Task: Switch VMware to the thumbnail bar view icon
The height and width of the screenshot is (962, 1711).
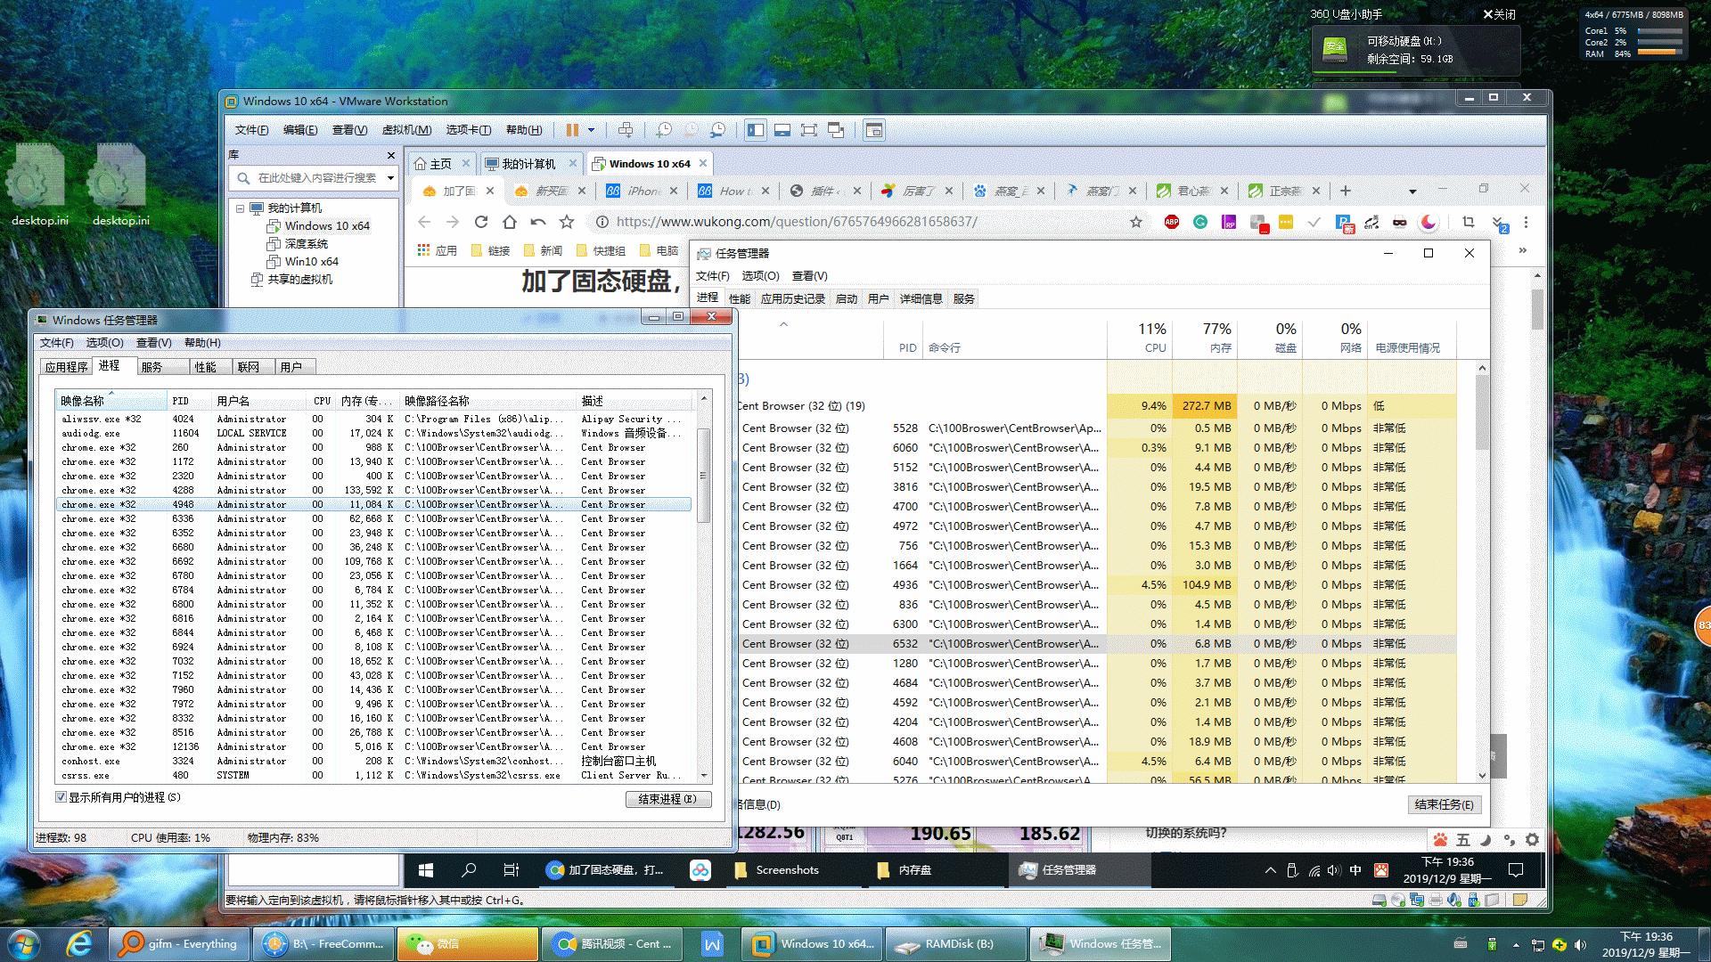Action: pyautogui.click(x=782, y=130)
